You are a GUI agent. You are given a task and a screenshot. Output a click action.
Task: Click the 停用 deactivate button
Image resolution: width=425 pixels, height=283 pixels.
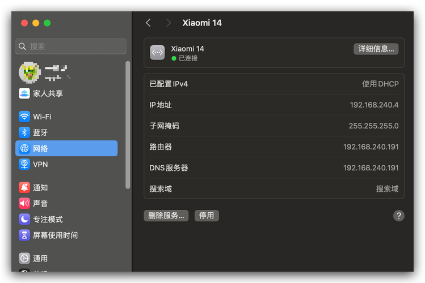207,216
